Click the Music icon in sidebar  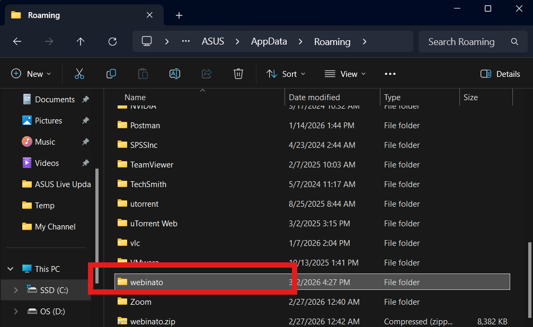click(x=27, y=142)
